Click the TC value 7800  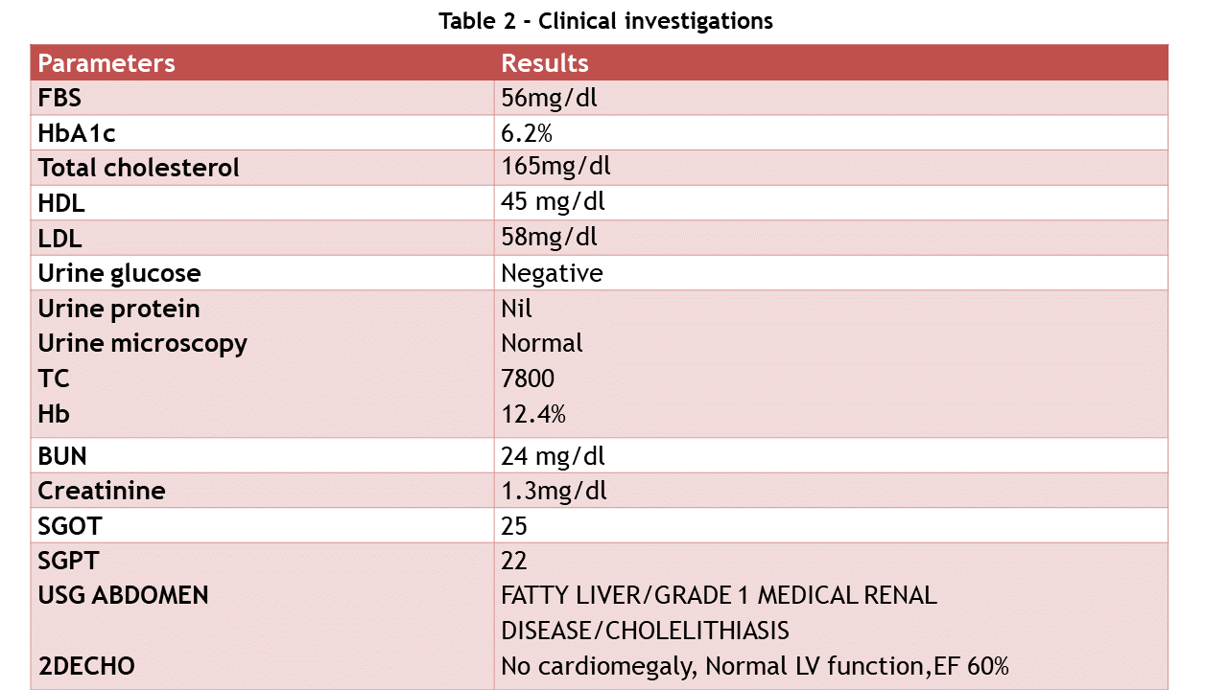(528, 379)
